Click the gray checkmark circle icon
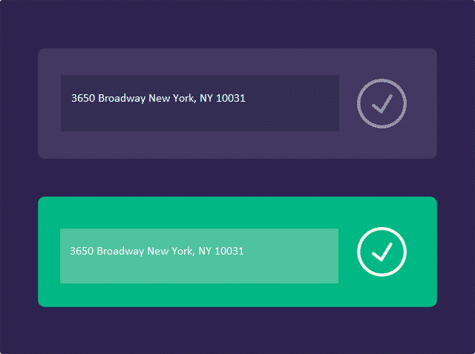This screenshot has height=354, width=475. click(x=381, y=104)
